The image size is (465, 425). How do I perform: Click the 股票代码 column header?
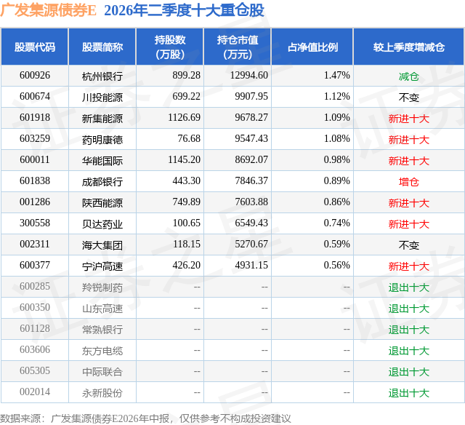(x=35, y=47)
